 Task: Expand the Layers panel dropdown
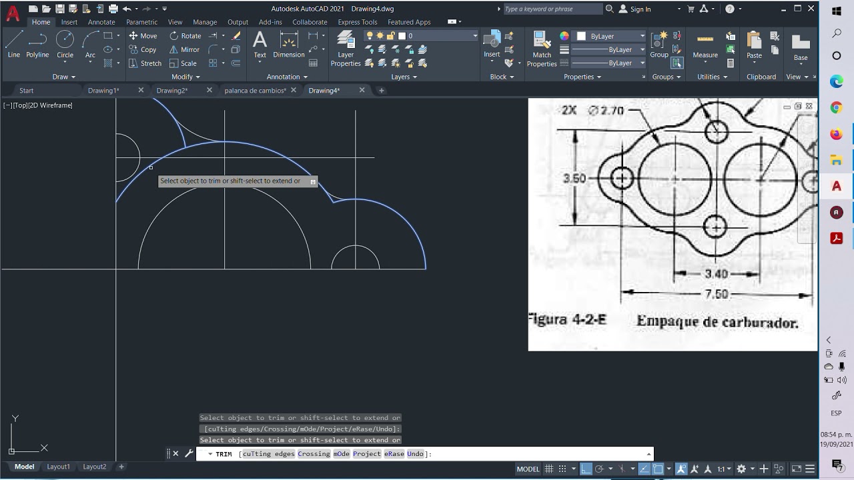(404, 77)
